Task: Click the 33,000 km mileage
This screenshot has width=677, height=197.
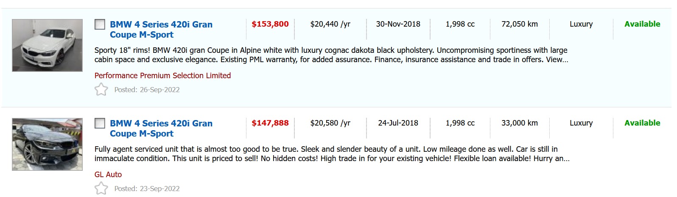Action: tap(519, 123)
